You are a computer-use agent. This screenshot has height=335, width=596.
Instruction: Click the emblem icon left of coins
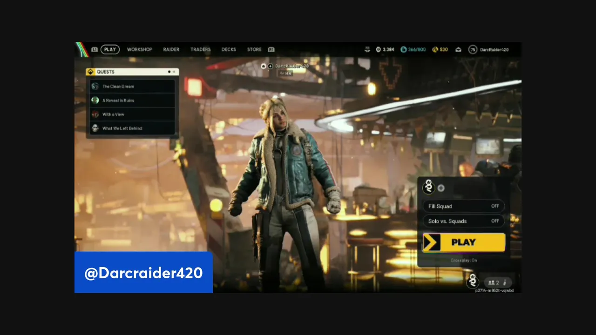[367, 49]
